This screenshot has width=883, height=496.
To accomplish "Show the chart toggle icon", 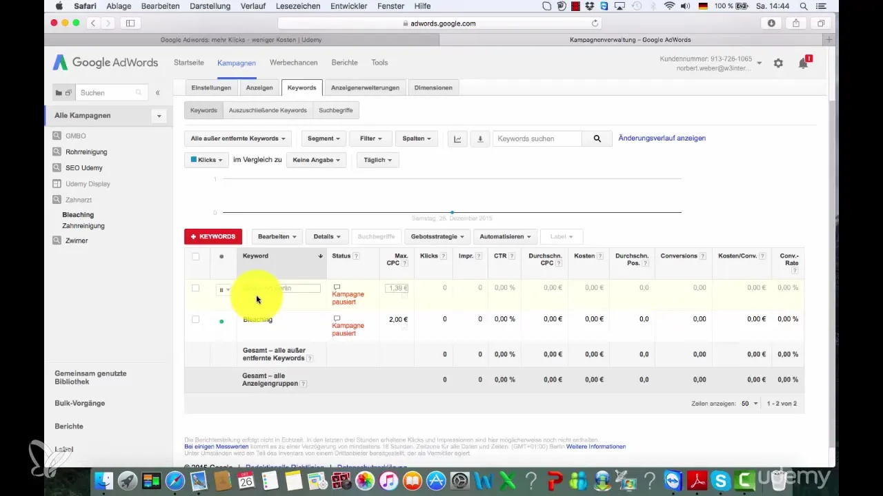I will coord(457,138).
